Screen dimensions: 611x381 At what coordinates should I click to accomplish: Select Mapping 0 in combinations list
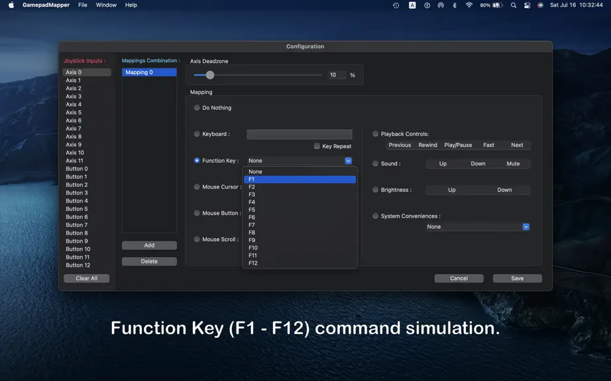coord(149,72)
